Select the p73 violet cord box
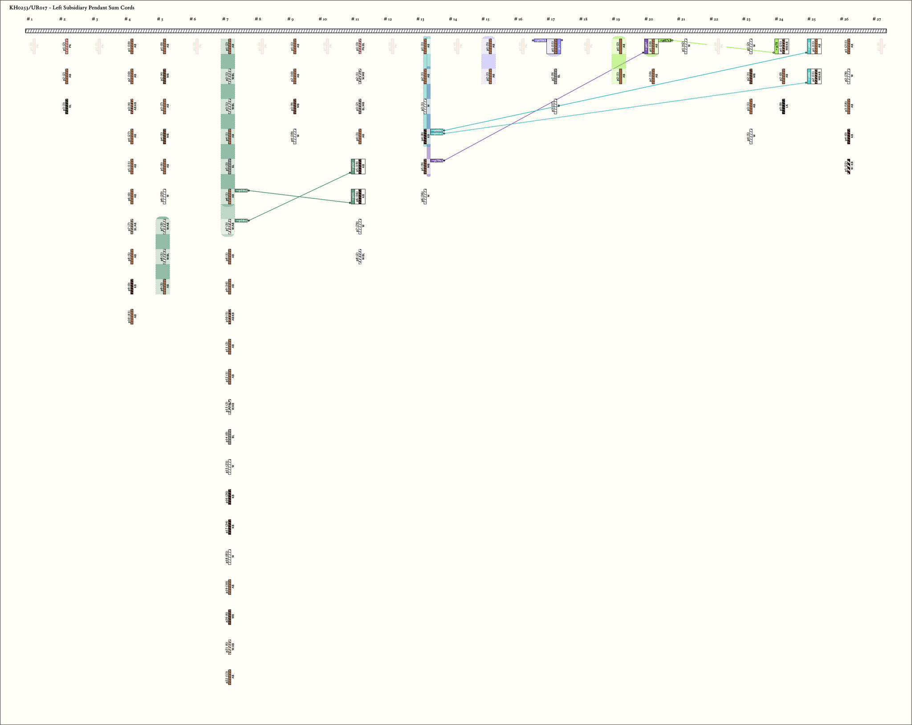Screen dimensions: 912x725 pos(559,46)
